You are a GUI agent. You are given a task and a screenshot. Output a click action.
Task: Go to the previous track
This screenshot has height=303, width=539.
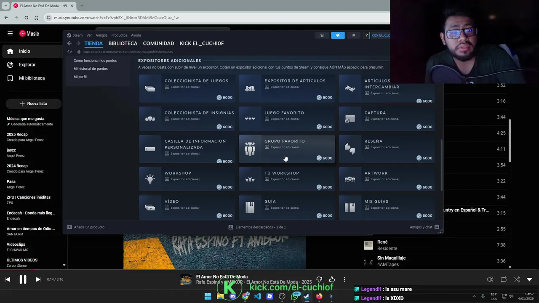click(7, 279)
